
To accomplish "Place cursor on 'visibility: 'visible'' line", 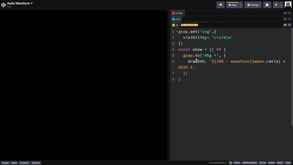I will 208,38.
